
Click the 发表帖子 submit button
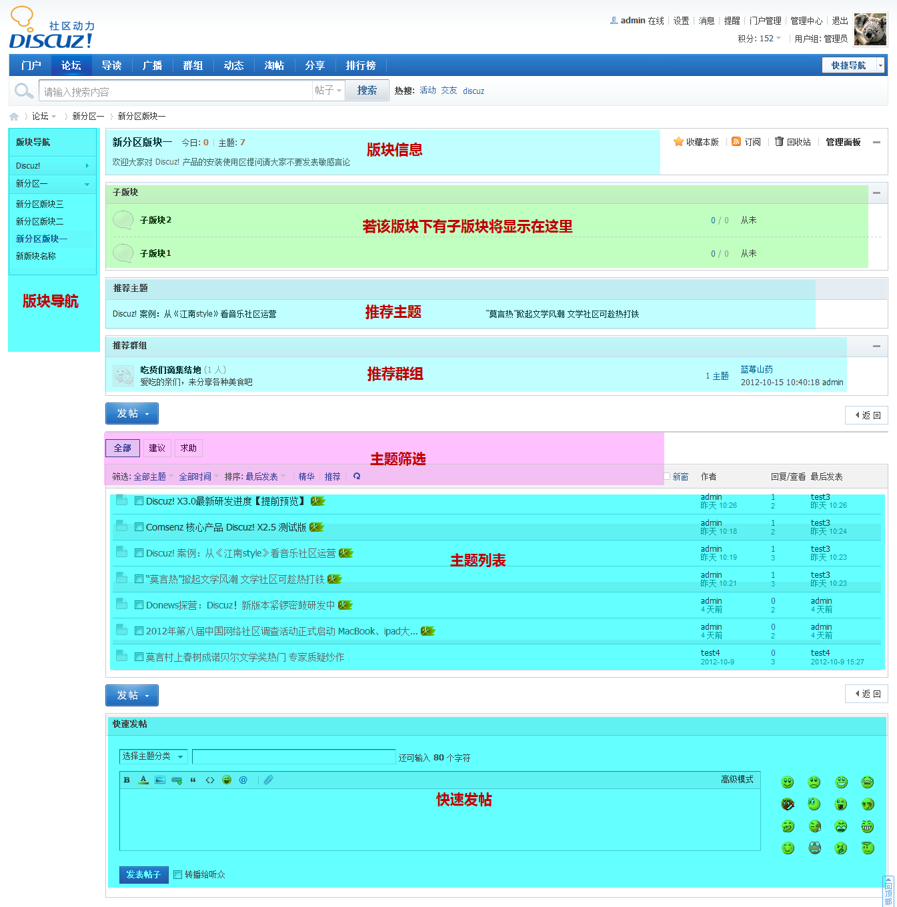[x=143, y=874]
